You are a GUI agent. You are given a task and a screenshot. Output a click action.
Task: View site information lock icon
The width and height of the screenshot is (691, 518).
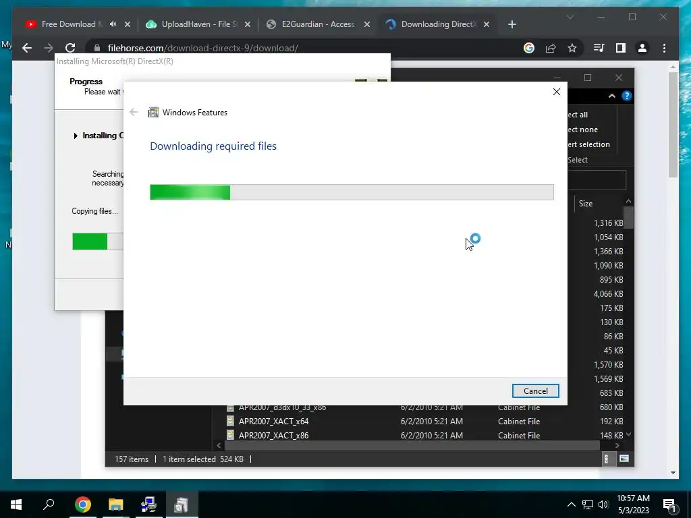[97, 48]
